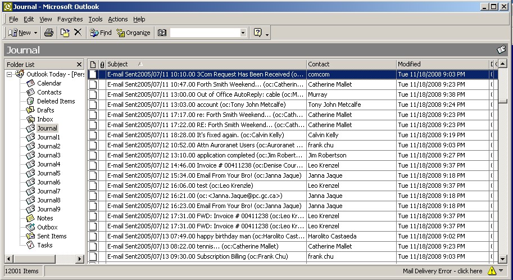This screenshot has height=280, width=513.
Task: Expand the Find a Contact dropdown arrow
Action: [243, 33]
